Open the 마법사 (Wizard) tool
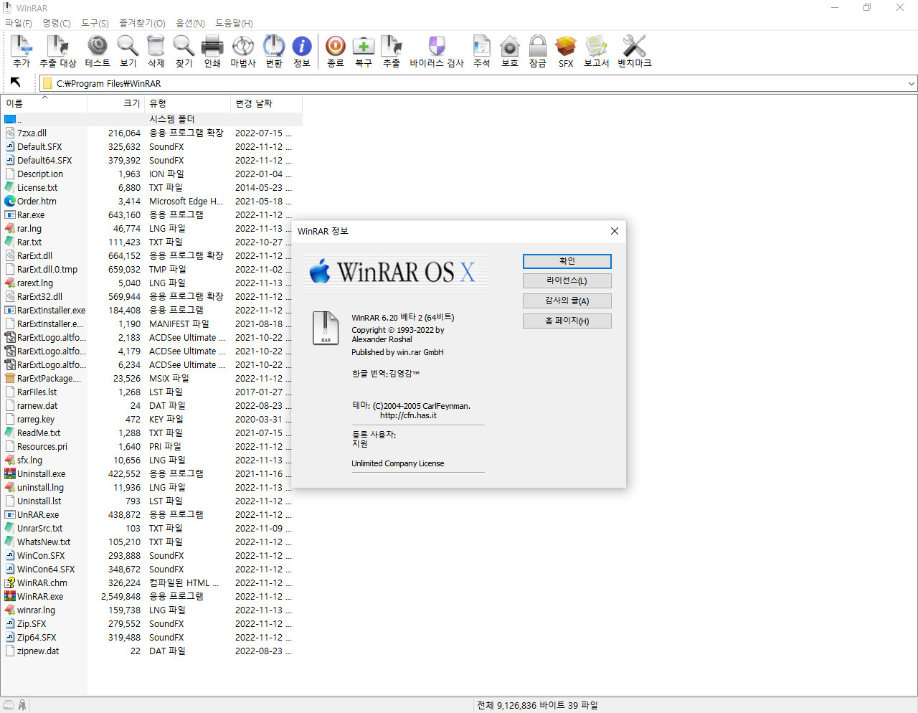Viewport: 918px width, 713px height. pos(243,46)
